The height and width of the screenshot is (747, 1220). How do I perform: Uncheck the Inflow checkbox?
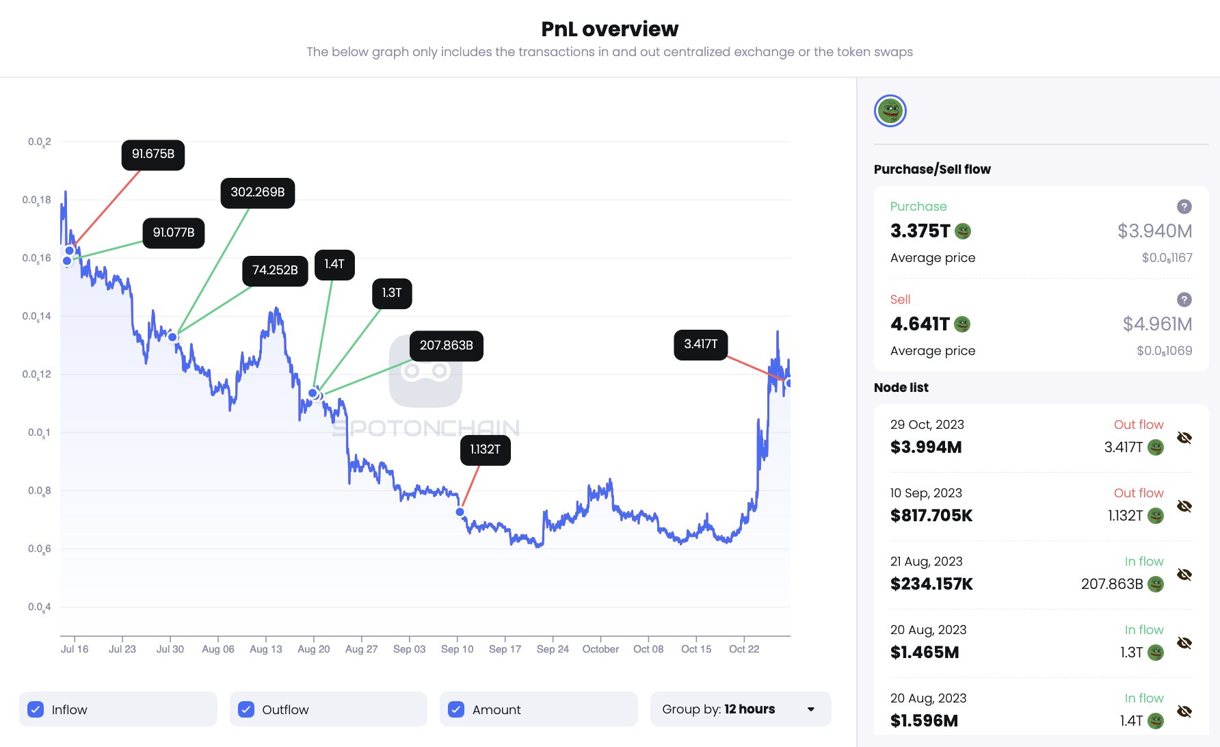36,709
